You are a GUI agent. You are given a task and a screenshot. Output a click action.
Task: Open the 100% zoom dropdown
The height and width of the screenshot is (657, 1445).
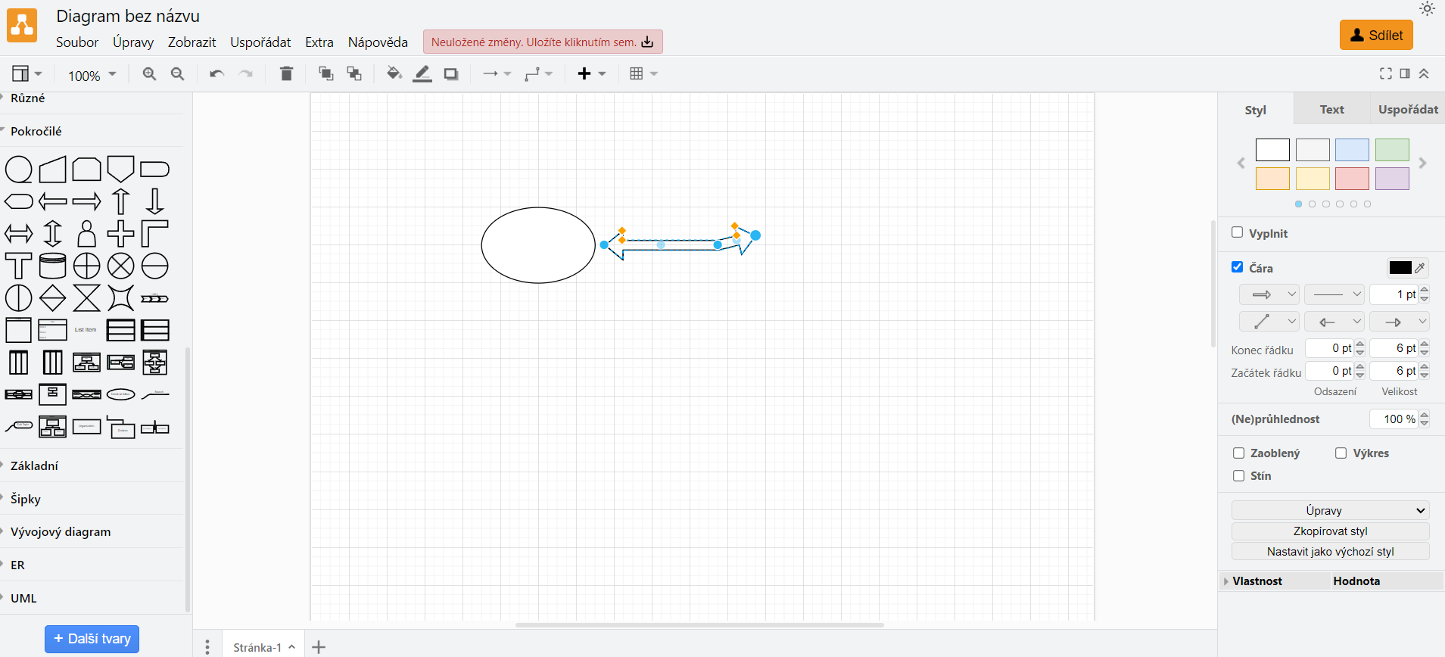point(92,75)
